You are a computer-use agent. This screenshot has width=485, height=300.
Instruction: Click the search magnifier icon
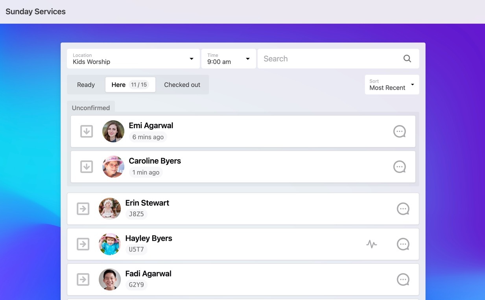coord(407,59)
